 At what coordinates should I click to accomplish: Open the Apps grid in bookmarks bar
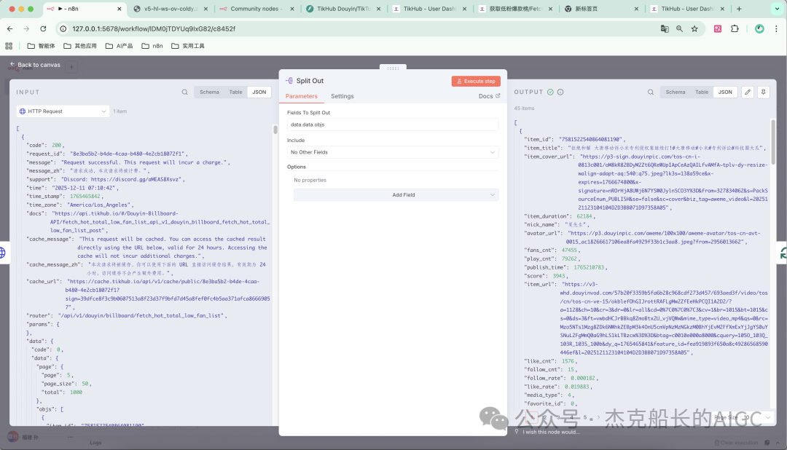[9, 46]
